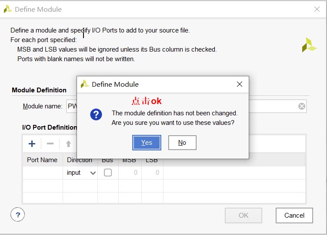Screen dimensions: 327x235
Task: Add a new port with plus icon
Action: click(x=32, y=144)
